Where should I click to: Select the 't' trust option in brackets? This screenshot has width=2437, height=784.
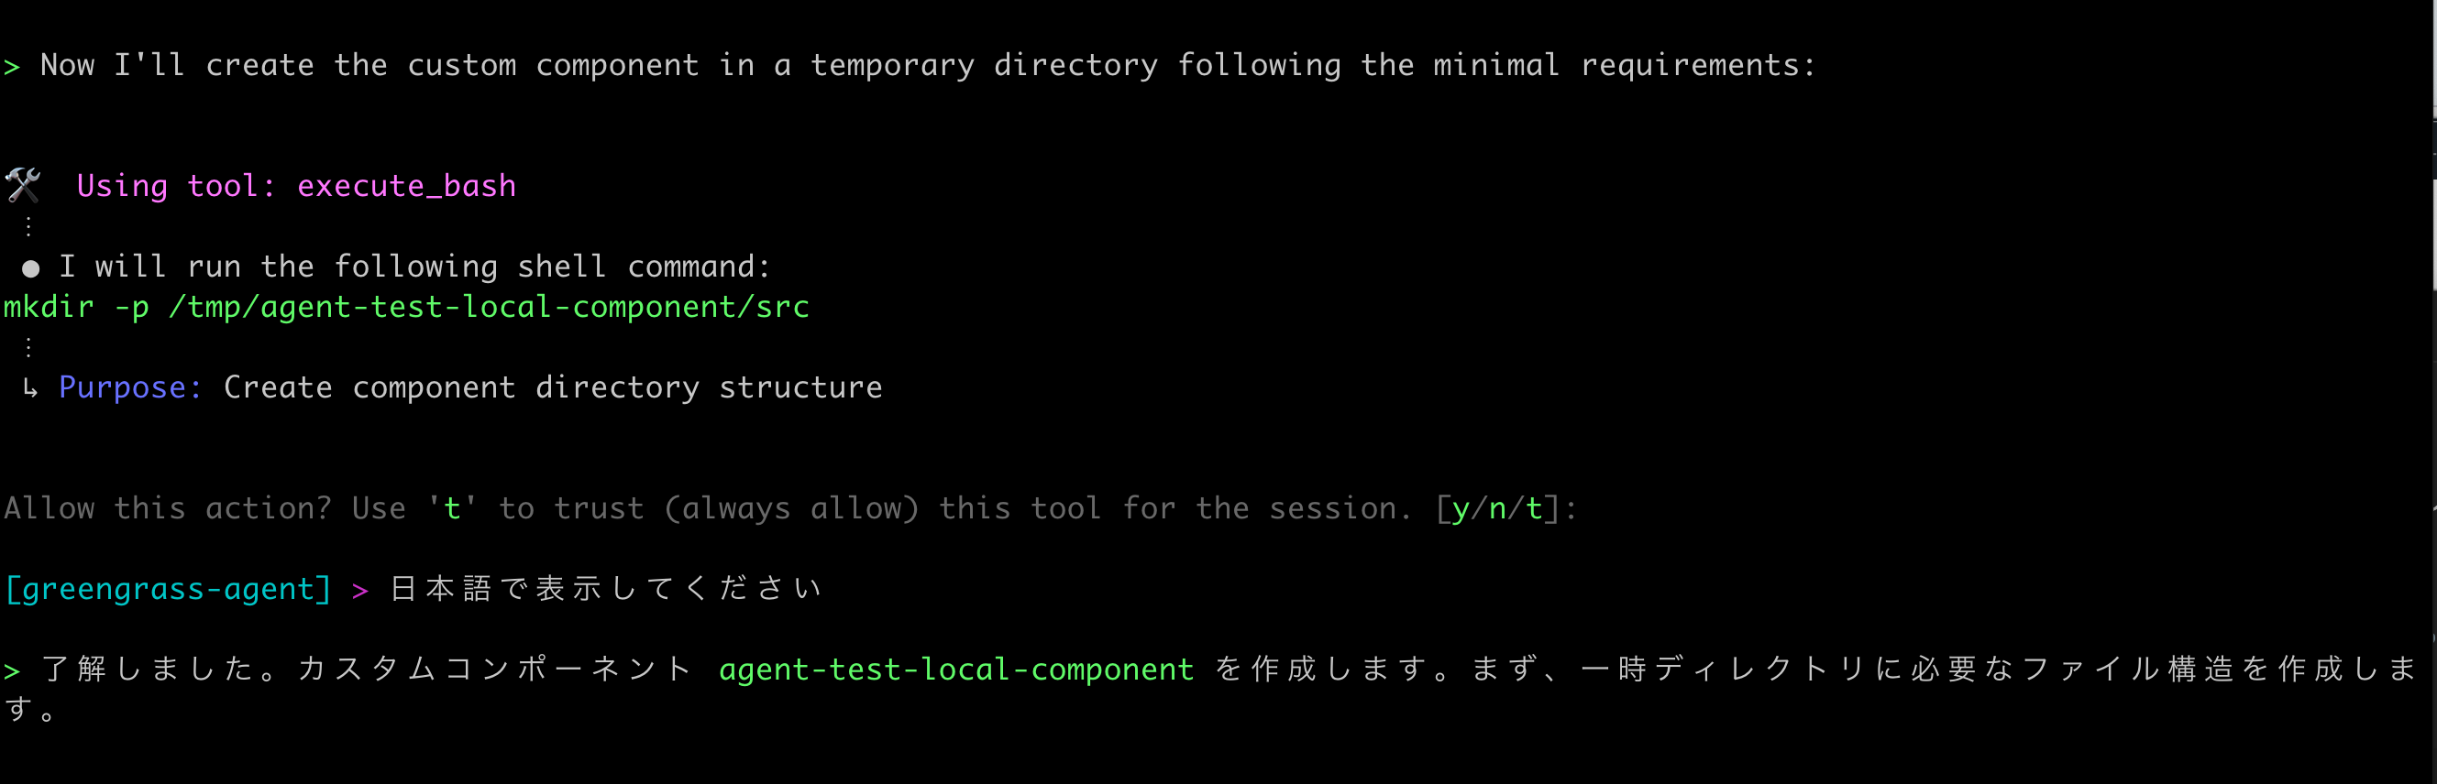point(1534,509)
